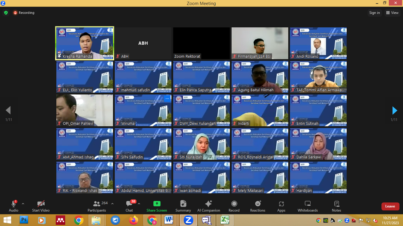Turn on camera with Start Video
The image size is (403, 226).
[41, 206]
